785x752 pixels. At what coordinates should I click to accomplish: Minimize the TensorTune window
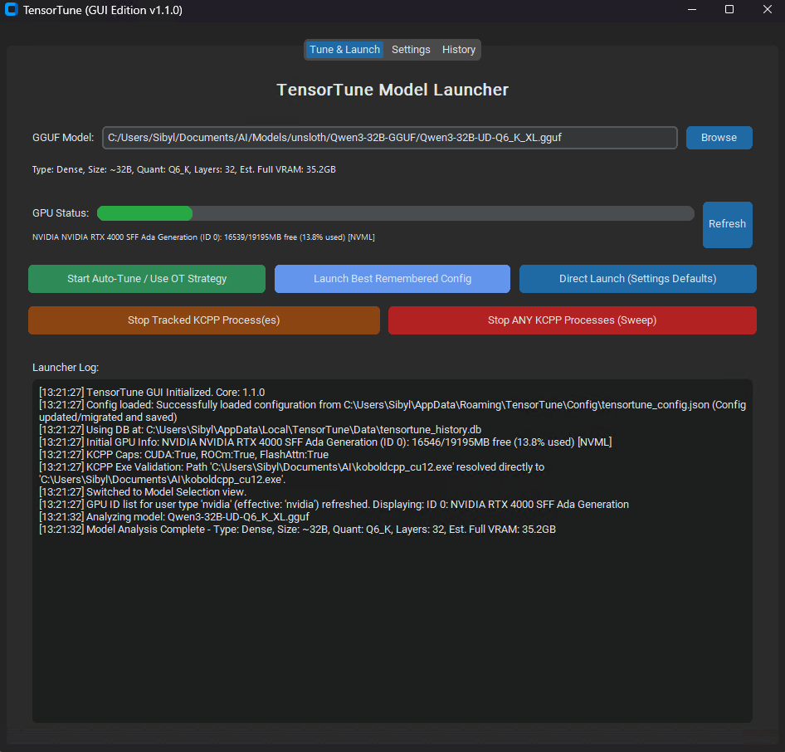tap(692, 9)
